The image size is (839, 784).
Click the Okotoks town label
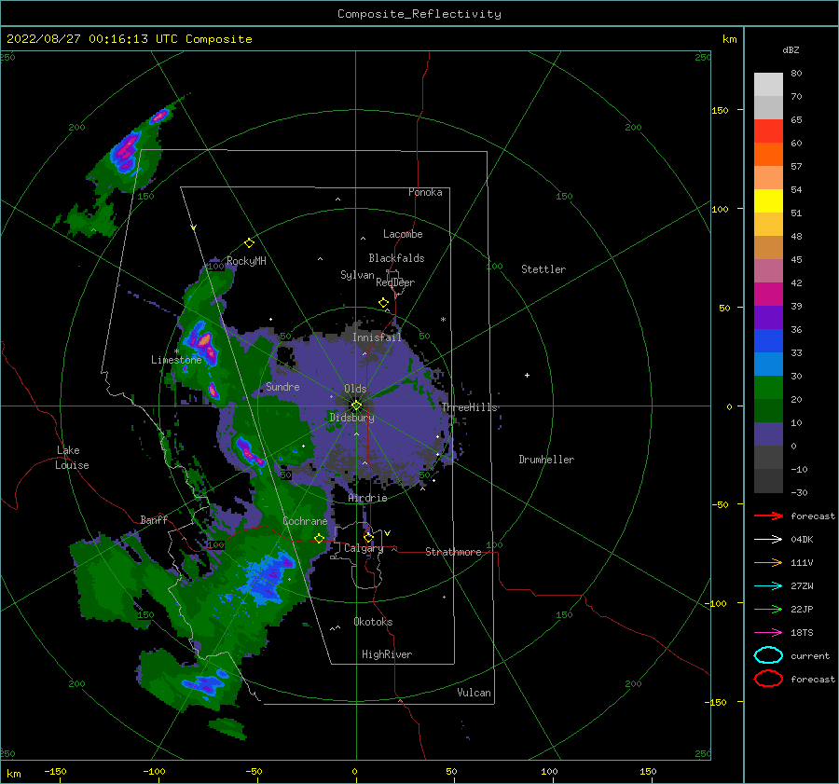coord(373,622)
